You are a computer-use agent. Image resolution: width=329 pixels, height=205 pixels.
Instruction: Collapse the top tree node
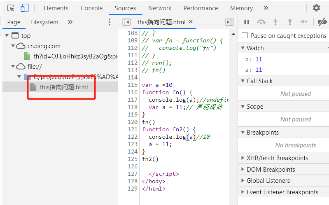click(7, 36)
